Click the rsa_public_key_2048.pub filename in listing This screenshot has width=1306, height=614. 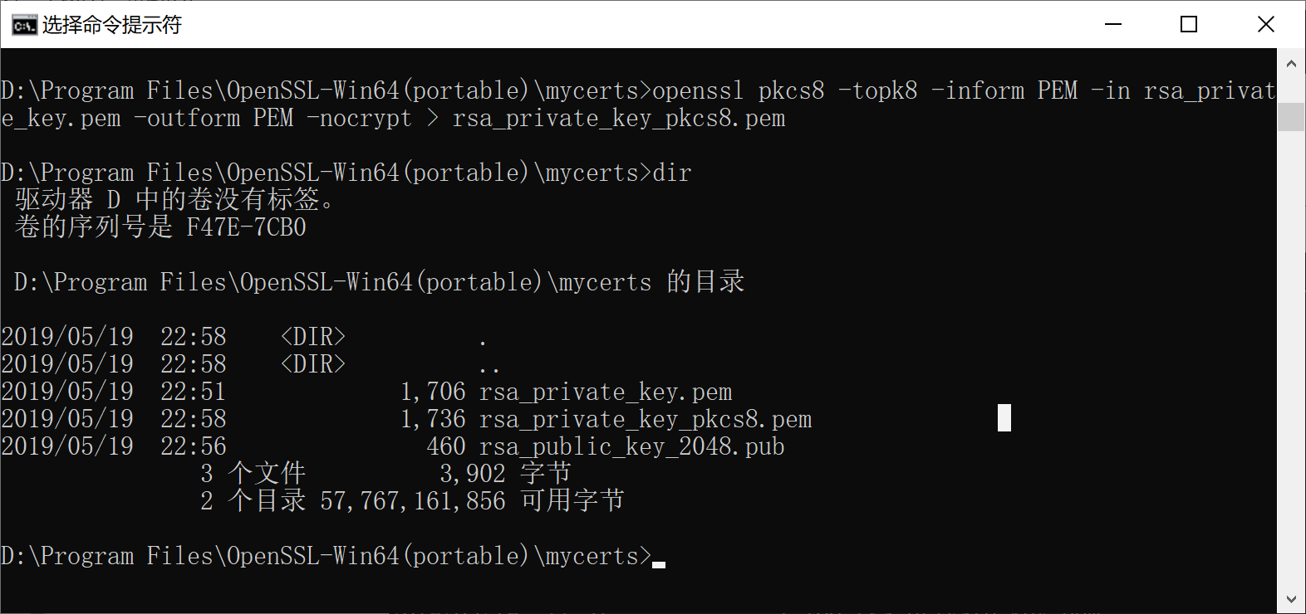click(x=632, y=446)
